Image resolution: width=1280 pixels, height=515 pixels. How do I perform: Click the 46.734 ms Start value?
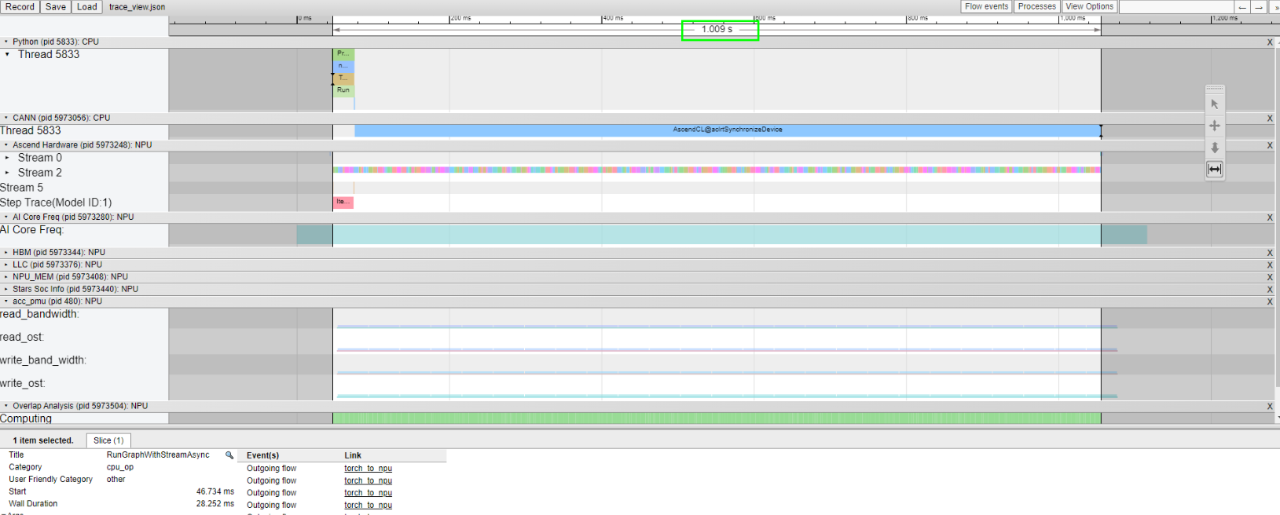pyautogui.click(x=215, y=491)
